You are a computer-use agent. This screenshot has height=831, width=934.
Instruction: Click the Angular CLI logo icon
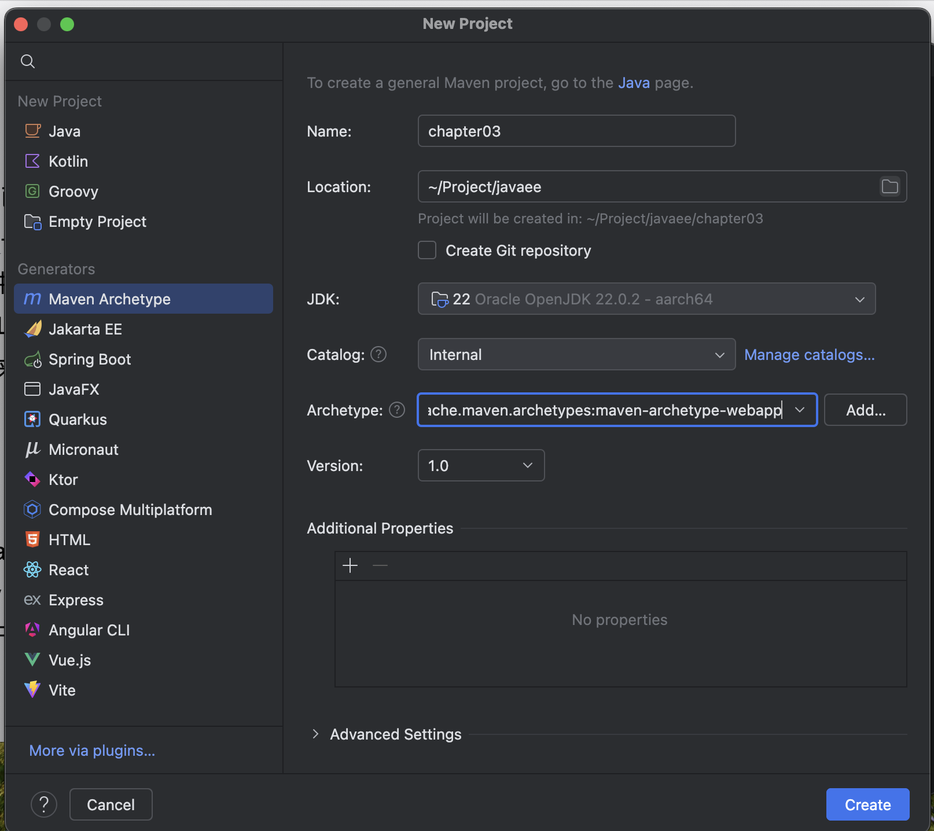tap(32, 630)
